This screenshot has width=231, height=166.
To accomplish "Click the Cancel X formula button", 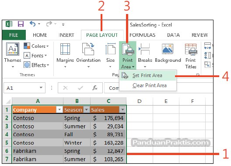I will tap(65, 88).
